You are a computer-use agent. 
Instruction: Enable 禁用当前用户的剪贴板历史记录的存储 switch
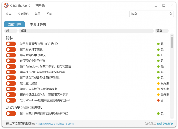[x=11, y=114]
